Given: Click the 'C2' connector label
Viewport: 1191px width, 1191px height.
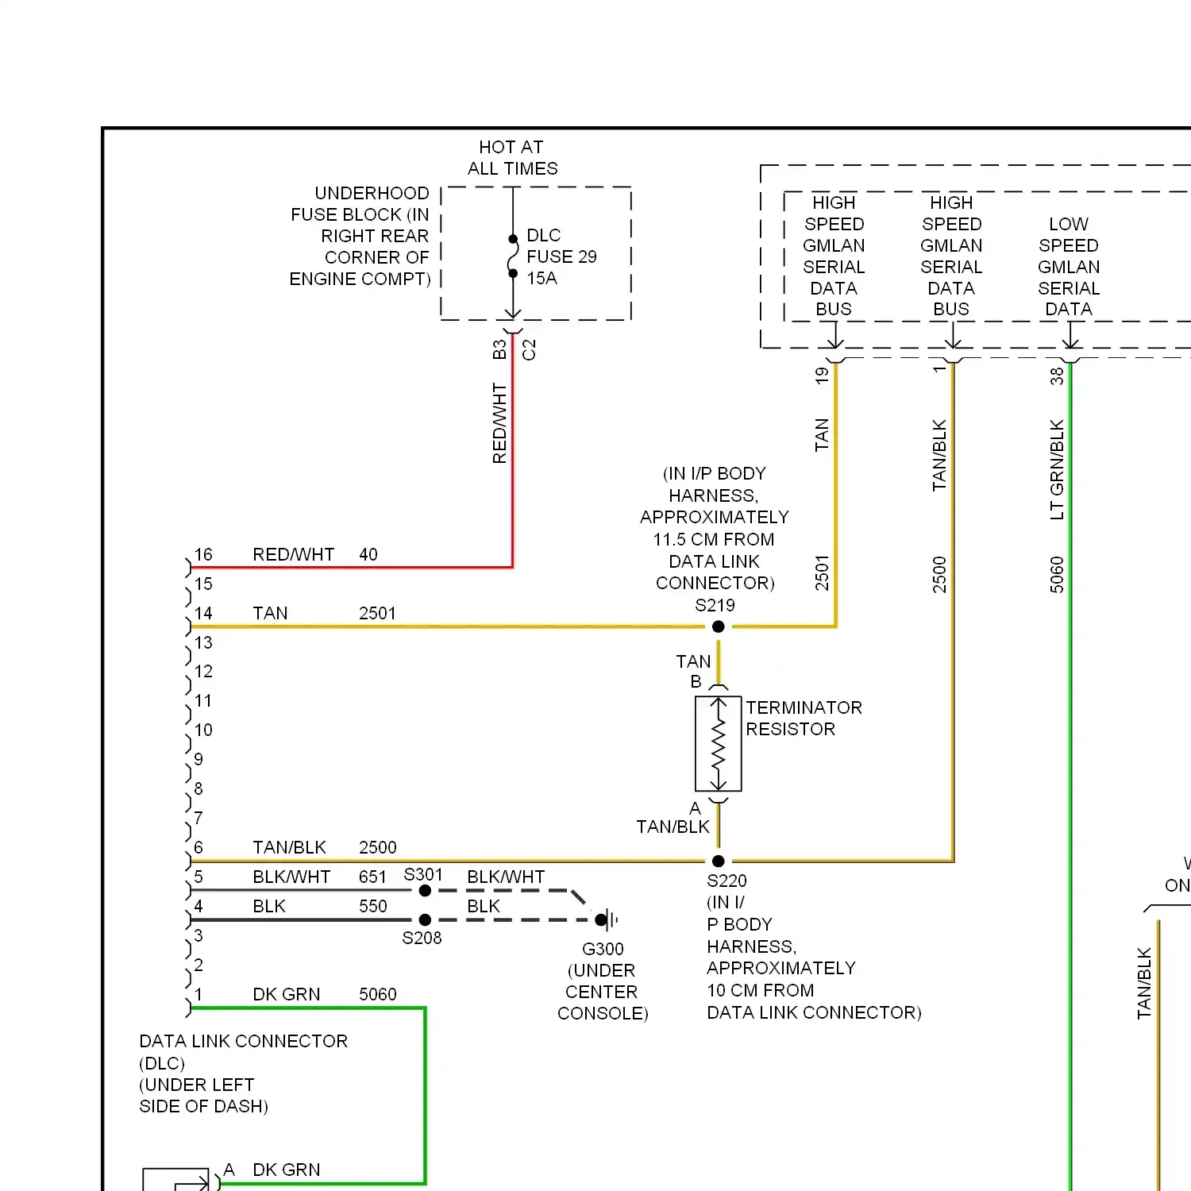Looking at the screenshot, I should click(530, 350).
